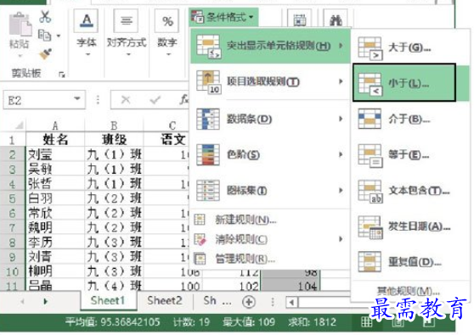
Task: Expand Icon Sets (图标集) submenu arrow
Action: pyautogui.click(x=341, y=190)
